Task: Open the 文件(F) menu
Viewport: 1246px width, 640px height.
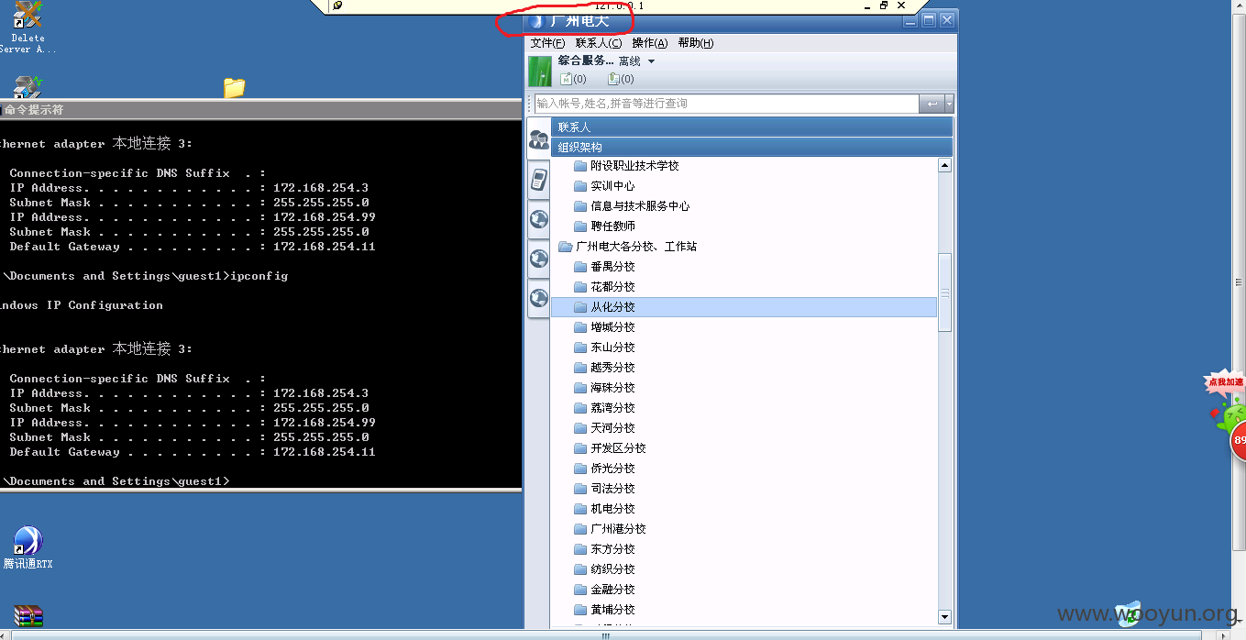Action: [547, 43]
